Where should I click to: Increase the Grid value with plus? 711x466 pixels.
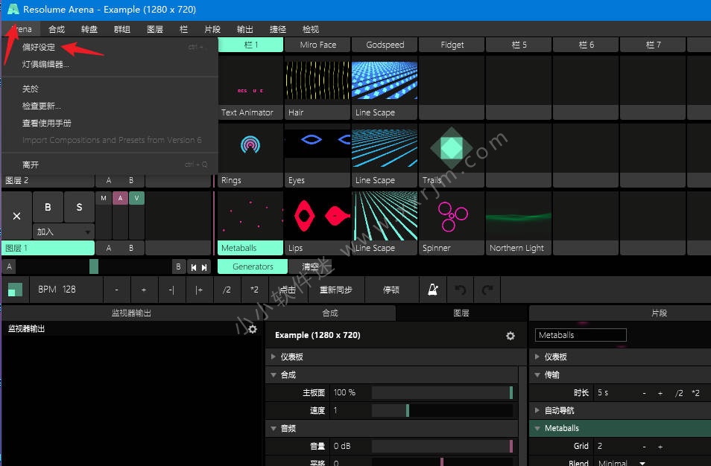660,447
